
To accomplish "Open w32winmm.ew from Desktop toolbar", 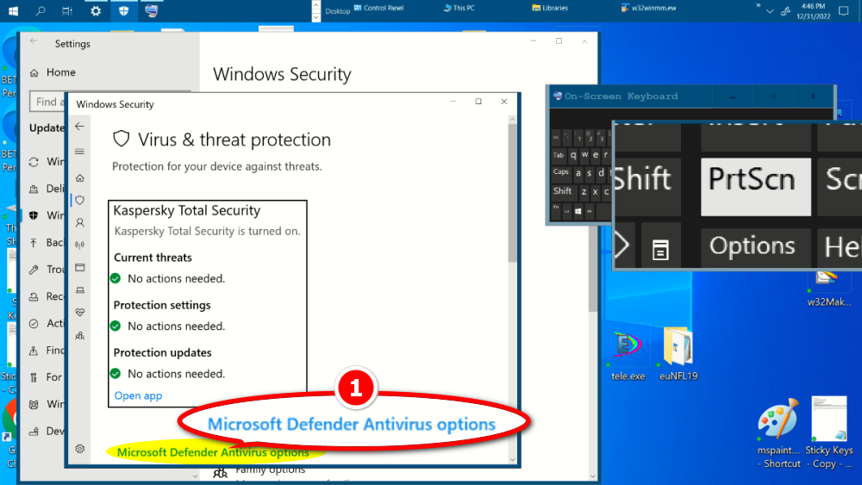I will (648, 8).
